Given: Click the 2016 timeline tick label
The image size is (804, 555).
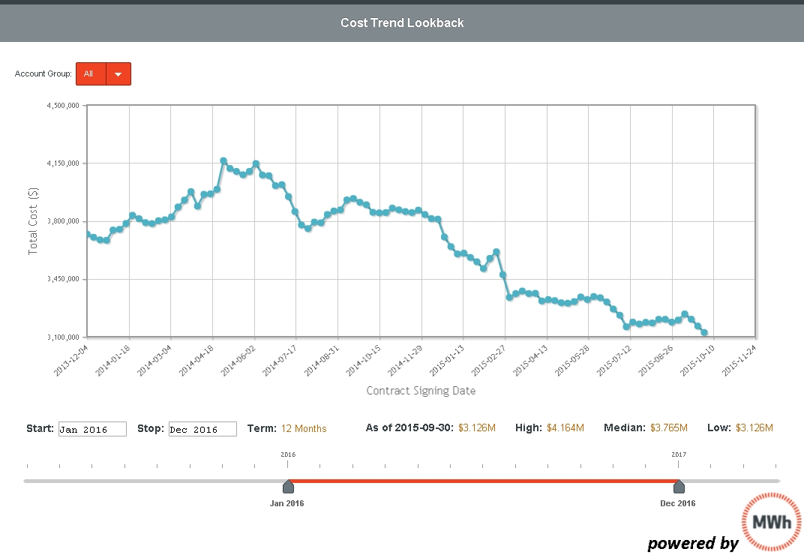Looking at the screenshot, I should [288, 454].
